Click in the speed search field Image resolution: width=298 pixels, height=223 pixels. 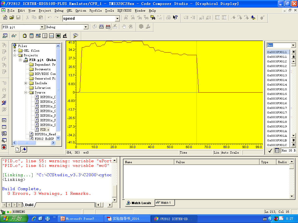coord(89,18)
